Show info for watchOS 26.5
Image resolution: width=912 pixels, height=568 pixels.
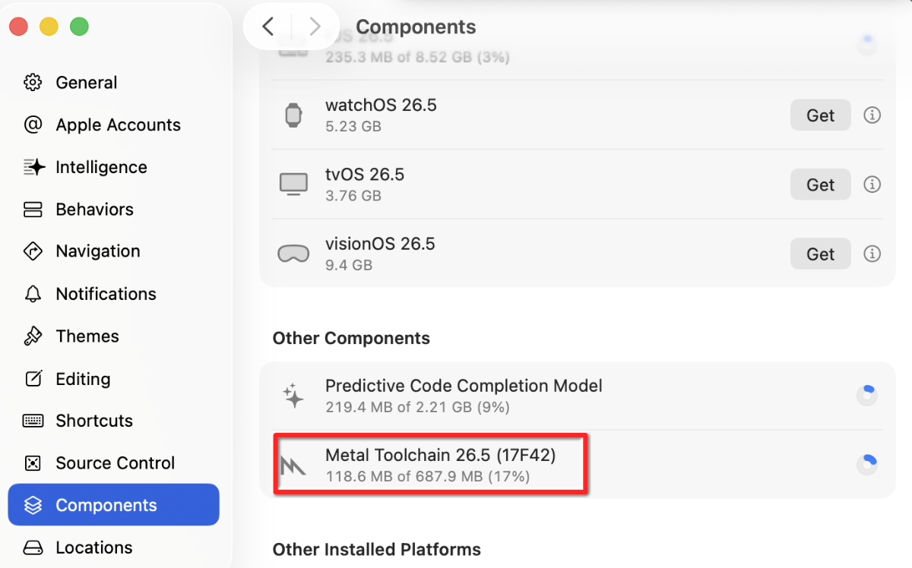coord(872,115)
